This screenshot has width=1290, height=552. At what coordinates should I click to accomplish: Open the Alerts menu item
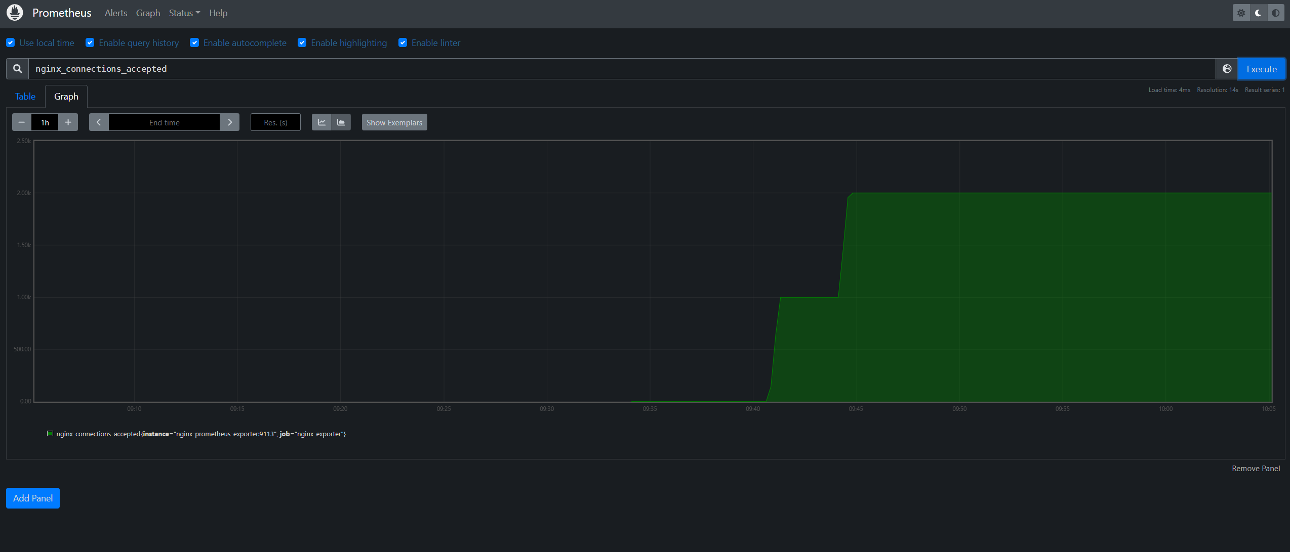(115, 13)
